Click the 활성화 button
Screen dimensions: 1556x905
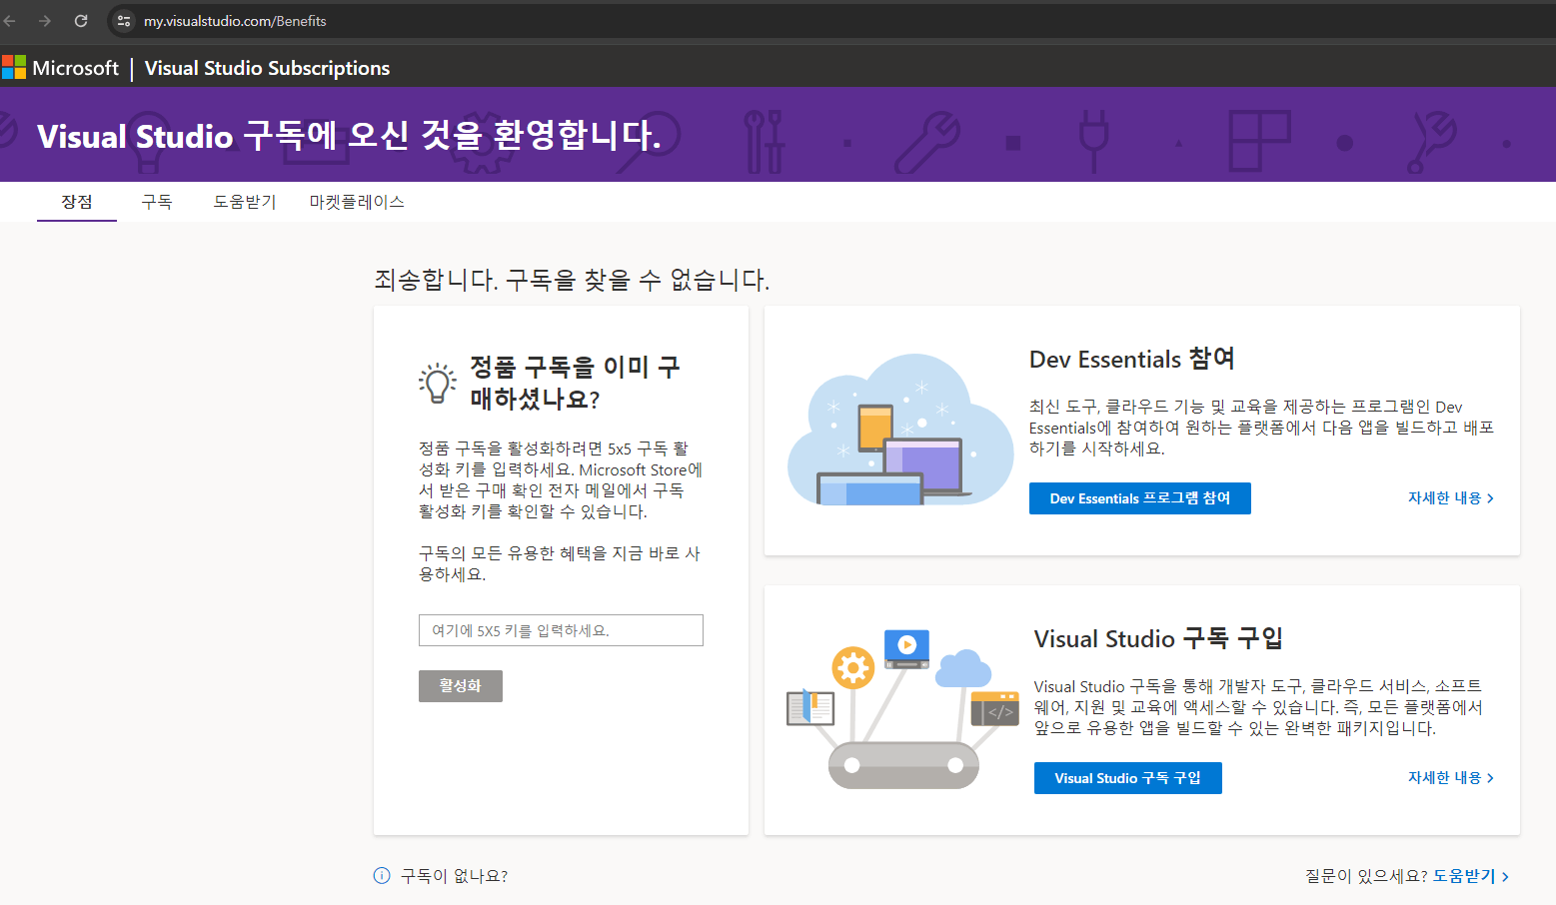click(x=460, y=685)
